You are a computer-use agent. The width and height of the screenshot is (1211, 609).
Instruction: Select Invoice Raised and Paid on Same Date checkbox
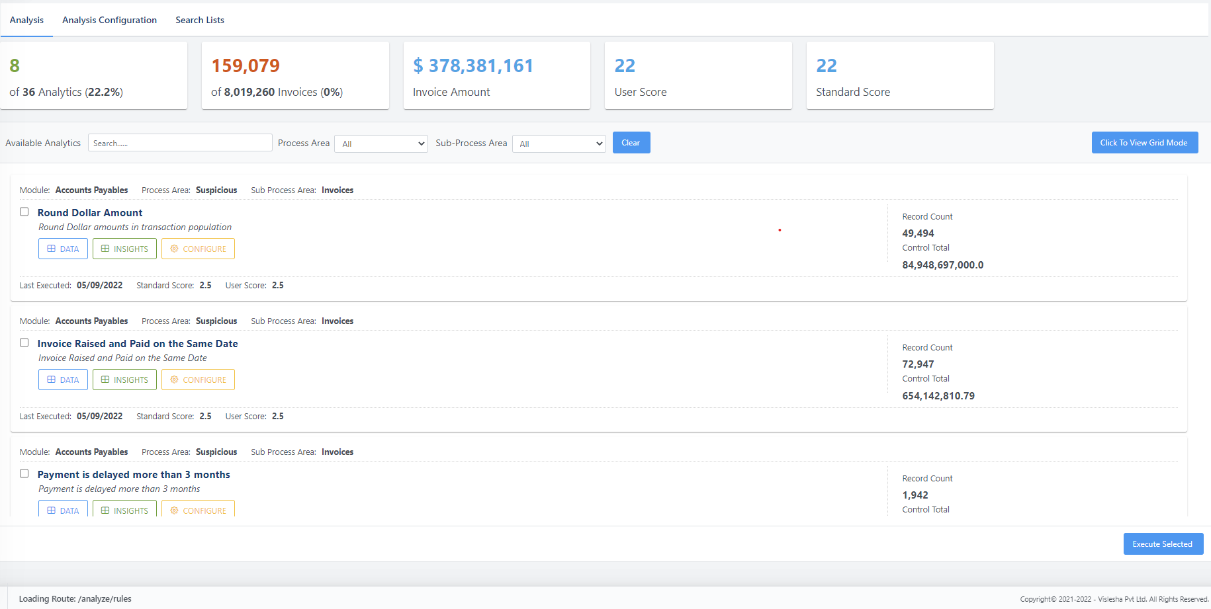24,343
